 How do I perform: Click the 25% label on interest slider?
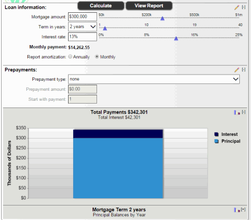click(239, 35)
